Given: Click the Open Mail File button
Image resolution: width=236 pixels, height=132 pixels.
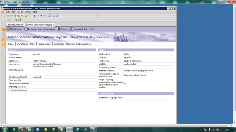Looking at the screenshot, I should click(x=78, y=29).
